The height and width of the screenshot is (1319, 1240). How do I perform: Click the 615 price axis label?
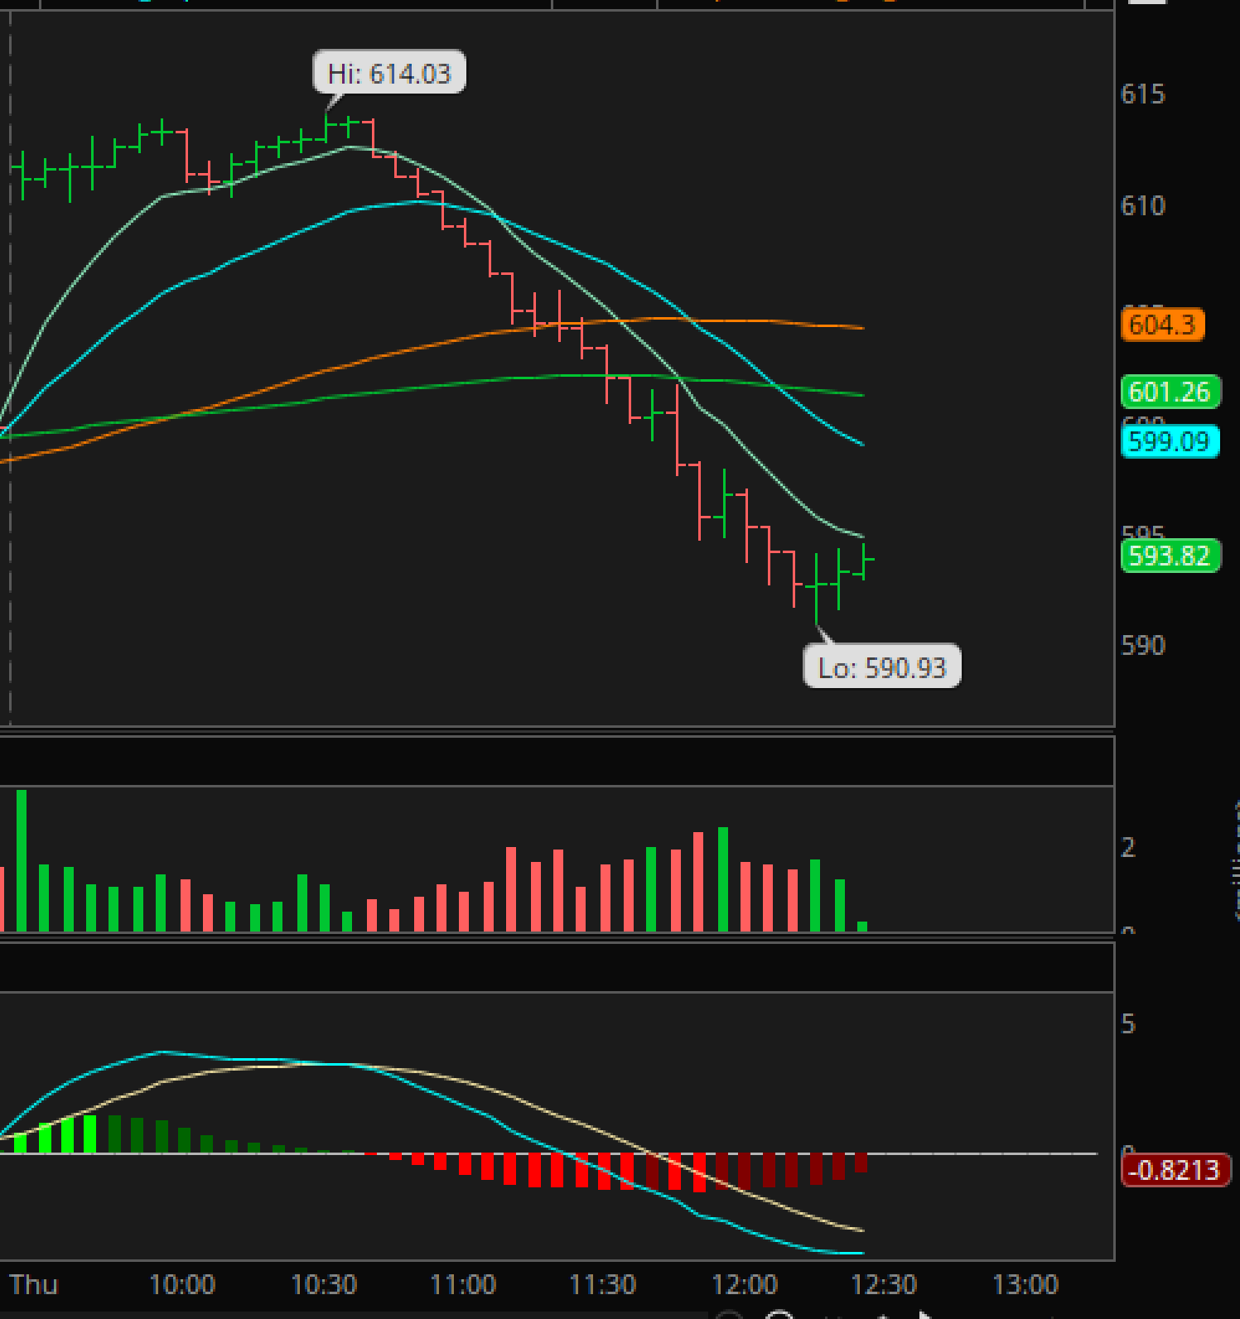tap(1143, 94)
